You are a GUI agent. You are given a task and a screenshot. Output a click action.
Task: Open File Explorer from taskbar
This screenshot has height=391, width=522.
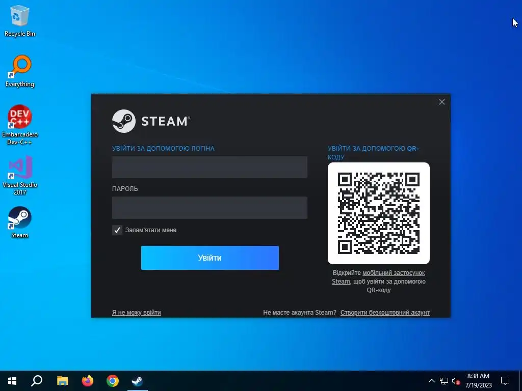(x=62, y=381)
